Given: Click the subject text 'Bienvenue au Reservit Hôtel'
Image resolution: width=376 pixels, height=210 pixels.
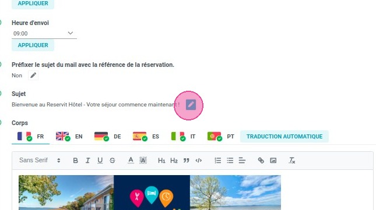Looking at the screenshot, I should (47, 105).
